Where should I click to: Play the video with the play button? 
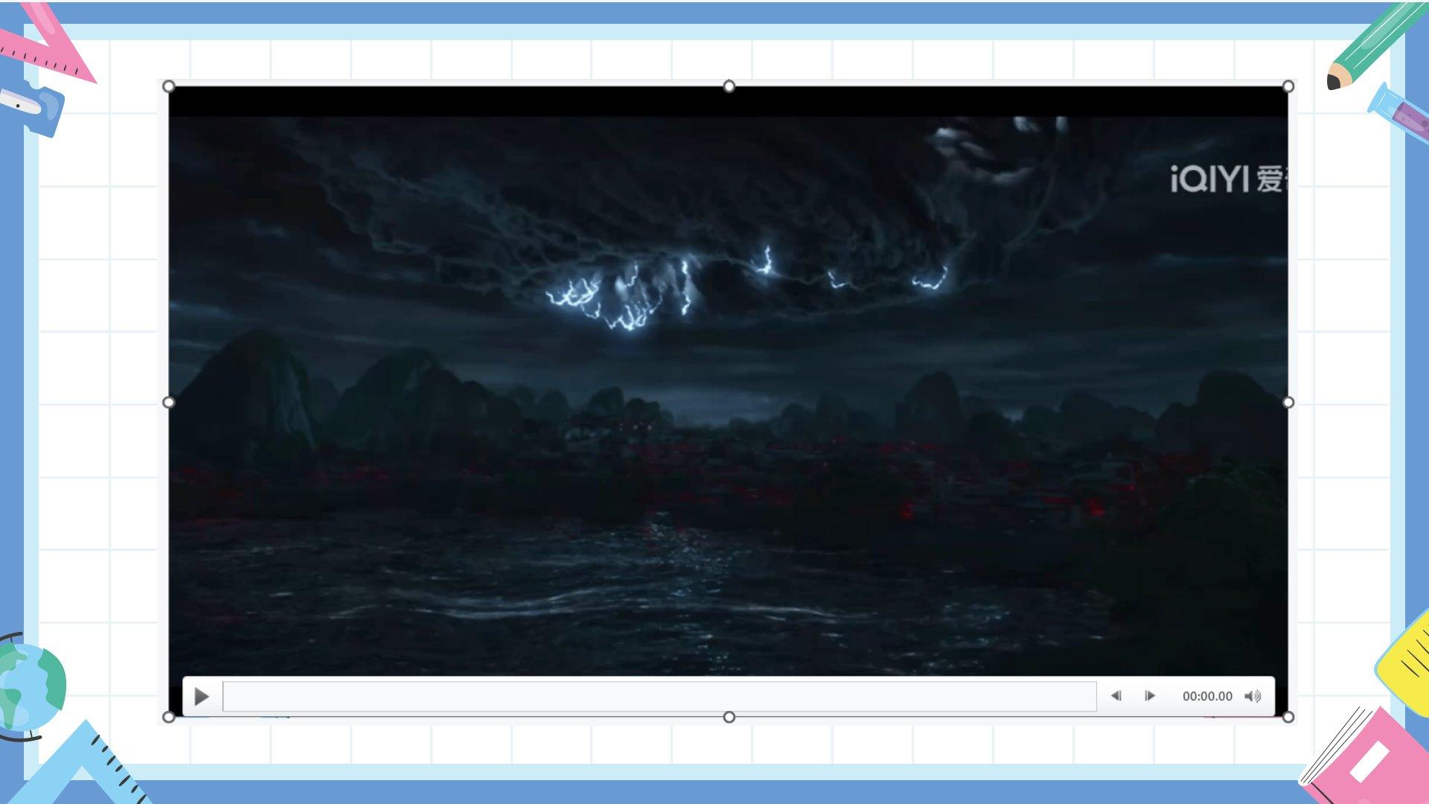[x=201, y=697]
